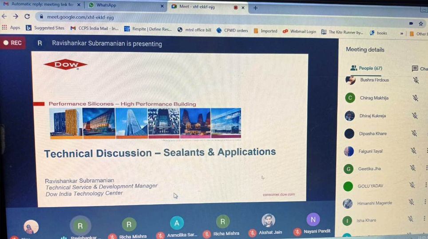The image size is (428, 239).
Task: Select Chirag Makhija's green C avatar
Action: (350, 98)
